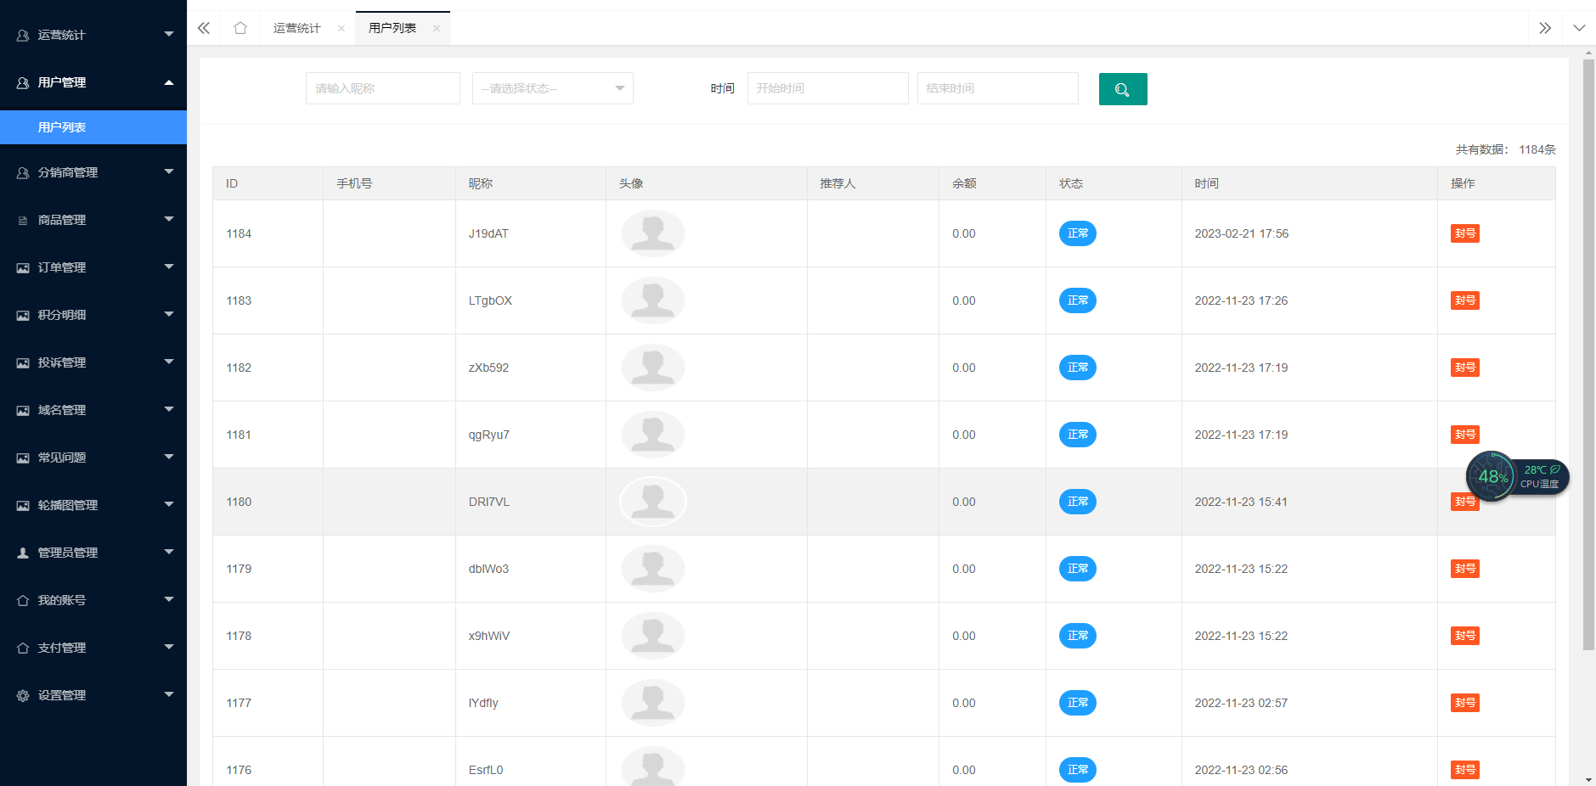Click nickname LTgbOX in the table
The image size is (1596, 786).
(490, 300)
